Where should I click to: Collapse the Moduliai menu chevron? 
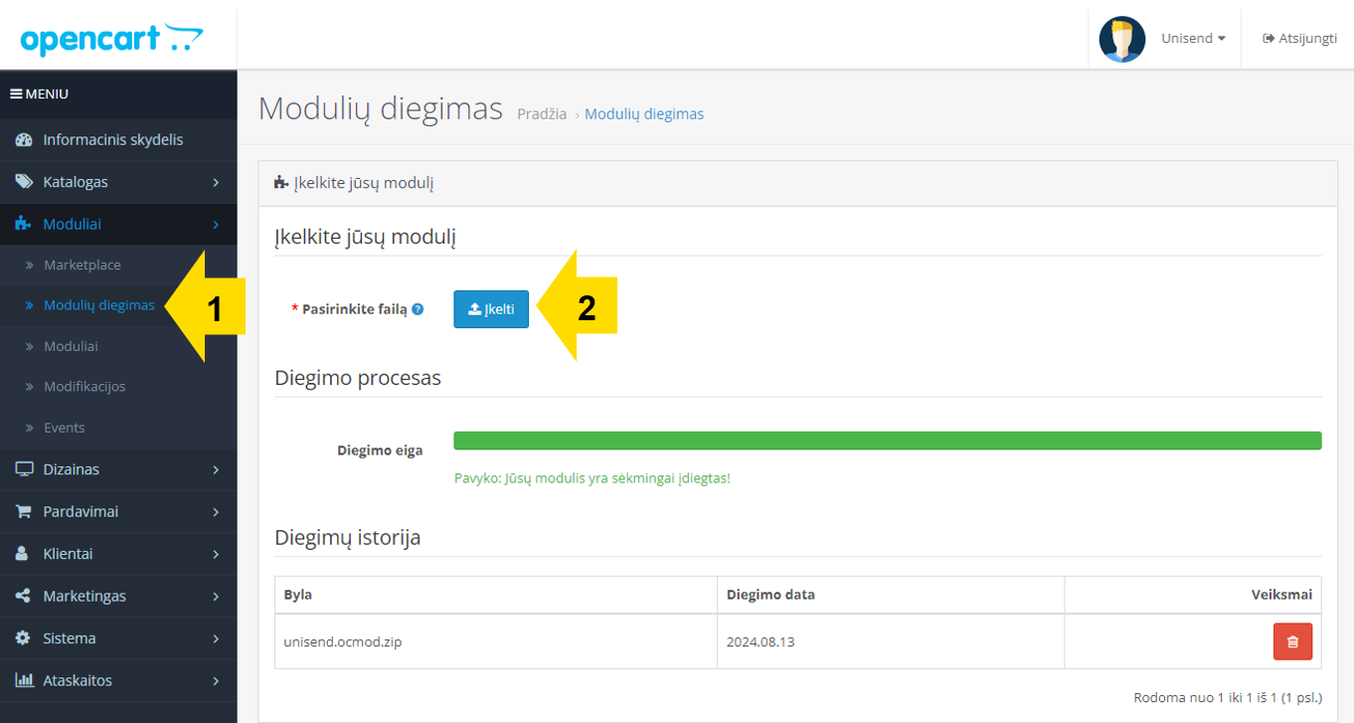[x=216, y=225]
